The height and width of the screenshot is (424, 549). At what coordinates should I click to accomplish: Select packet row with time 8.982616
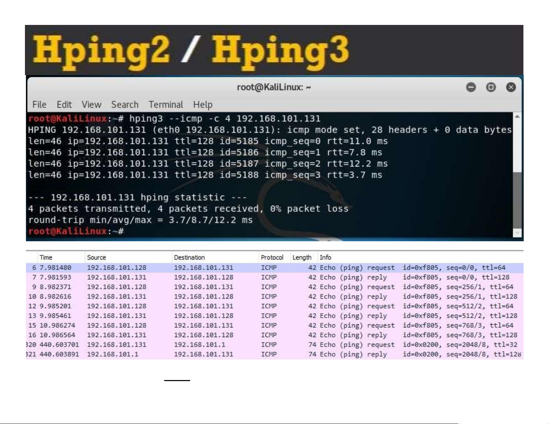[275, 297]
